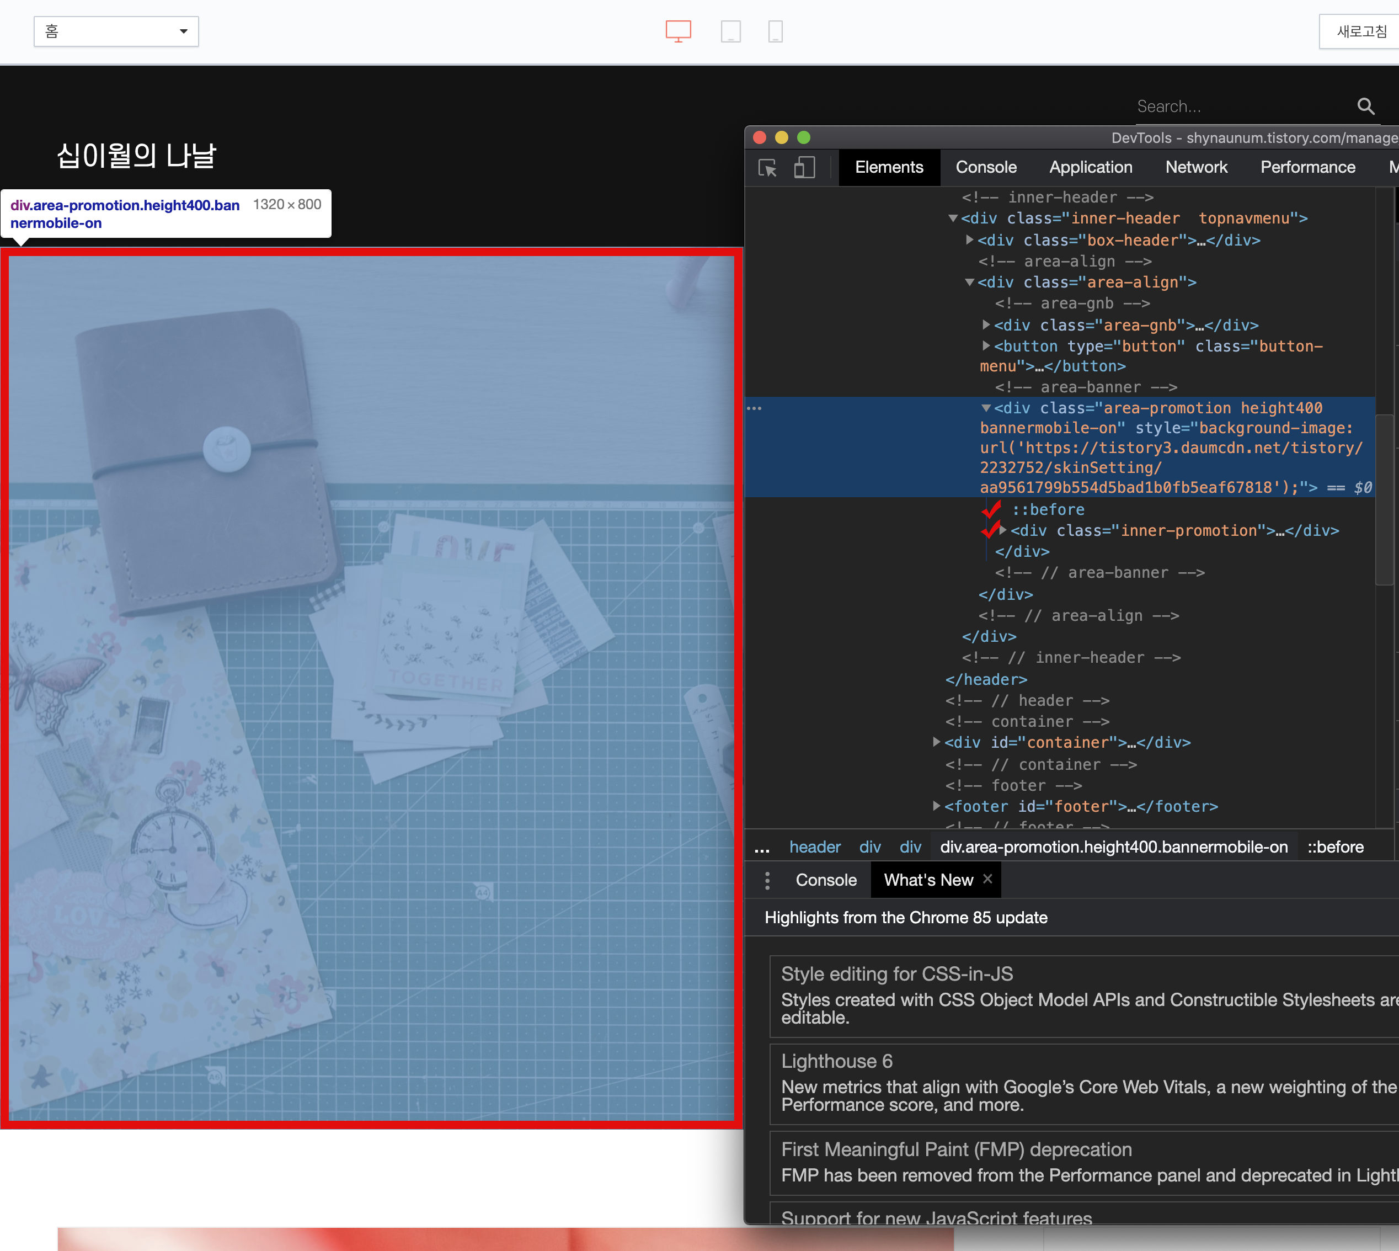Expand the area-gnb div node
This screenshot has width=1399, height=1251.
pyautogui.click(x=986, y=325)
